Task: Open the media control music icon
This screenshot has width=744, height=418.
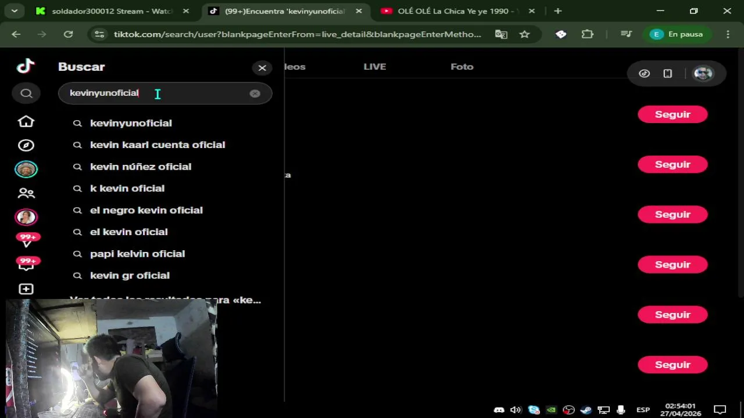Action: click(x=626, y=34)
